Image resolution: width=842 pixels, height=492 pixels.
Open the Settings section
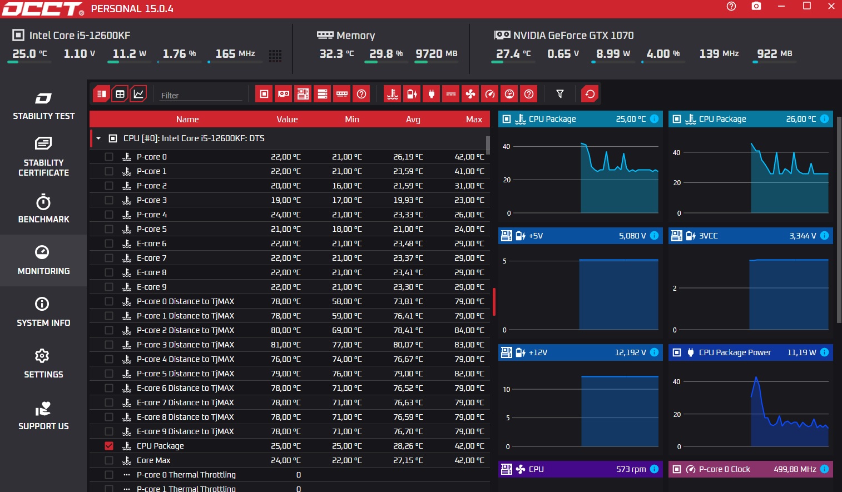tap(43, 364)
